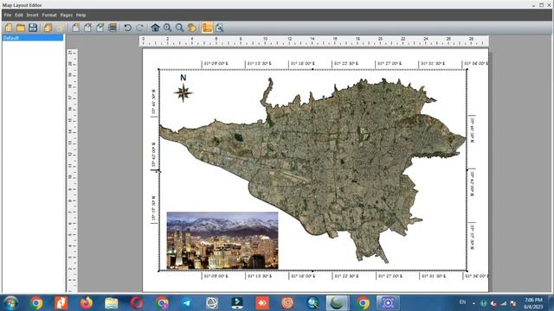Click the Delete page icon with red X
The height and width of the screenshot is (311, 554).
pos(88,28)
